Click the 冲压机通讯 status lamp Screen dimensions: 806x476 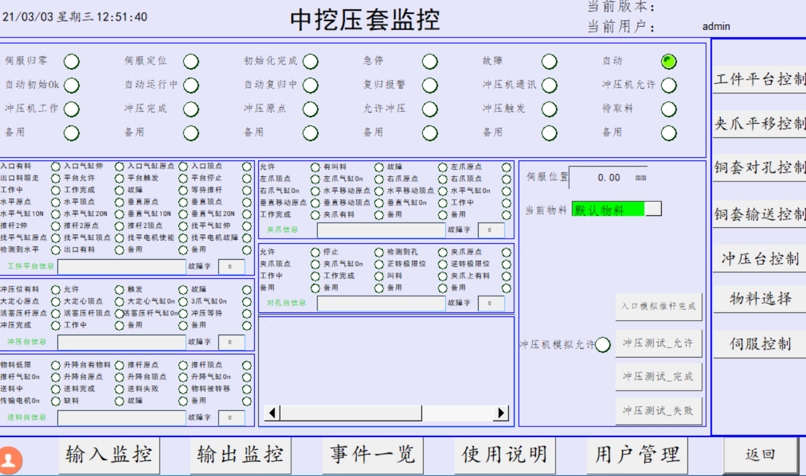pos(549,85)
